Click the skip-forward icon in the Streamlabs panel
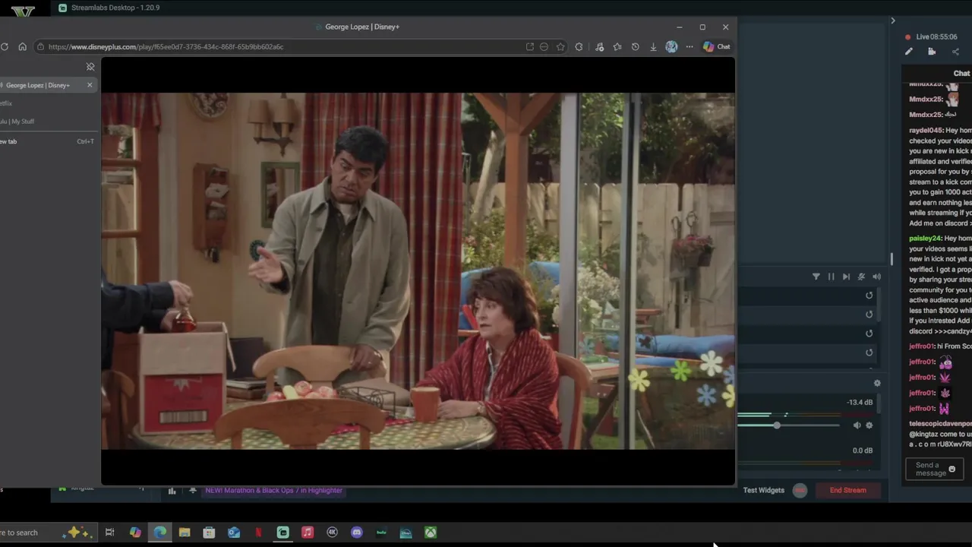The height and width of the screenshot is (547, 972). pyautogui.click(x=846, y=277)
